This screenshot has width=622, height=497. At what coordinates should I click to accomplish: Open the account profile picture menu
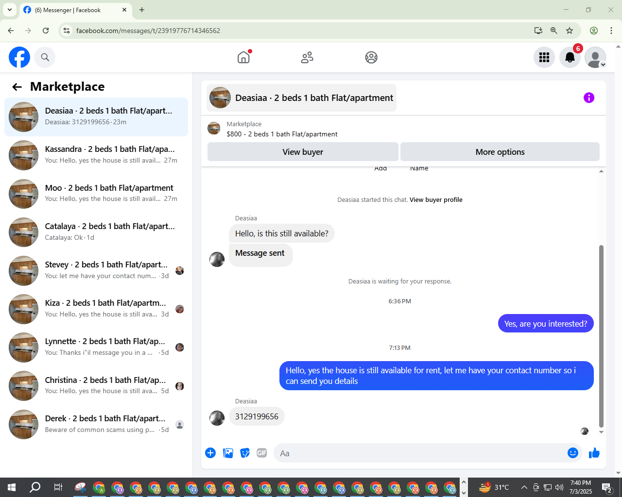(595, 57)
